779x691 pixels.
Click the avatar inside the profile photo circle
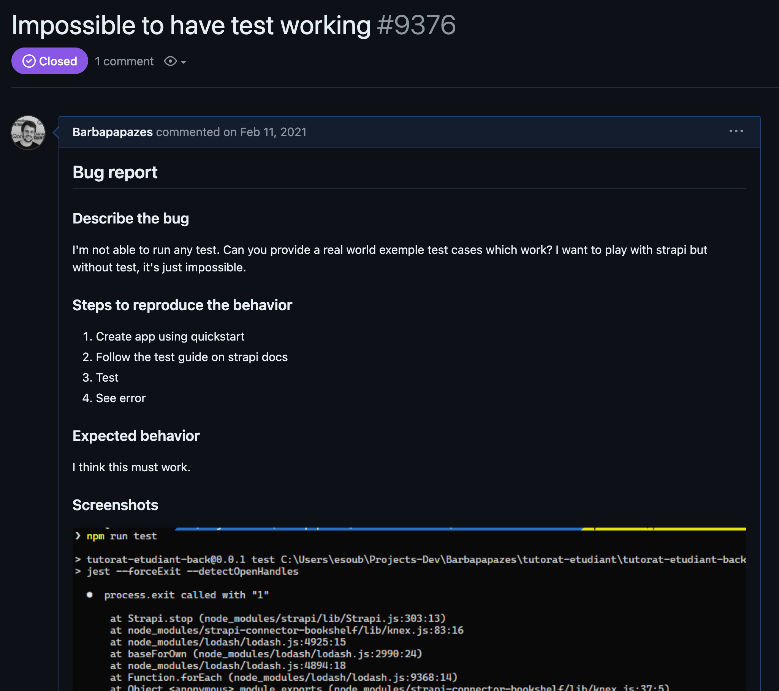pos(28,132)
